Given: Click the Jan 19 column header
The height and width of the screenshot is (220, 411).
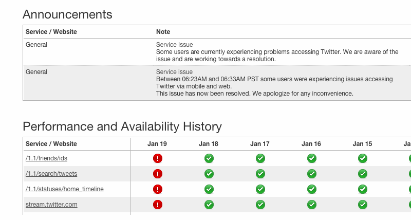Looking at the screenshot, I should coord(157,144).
